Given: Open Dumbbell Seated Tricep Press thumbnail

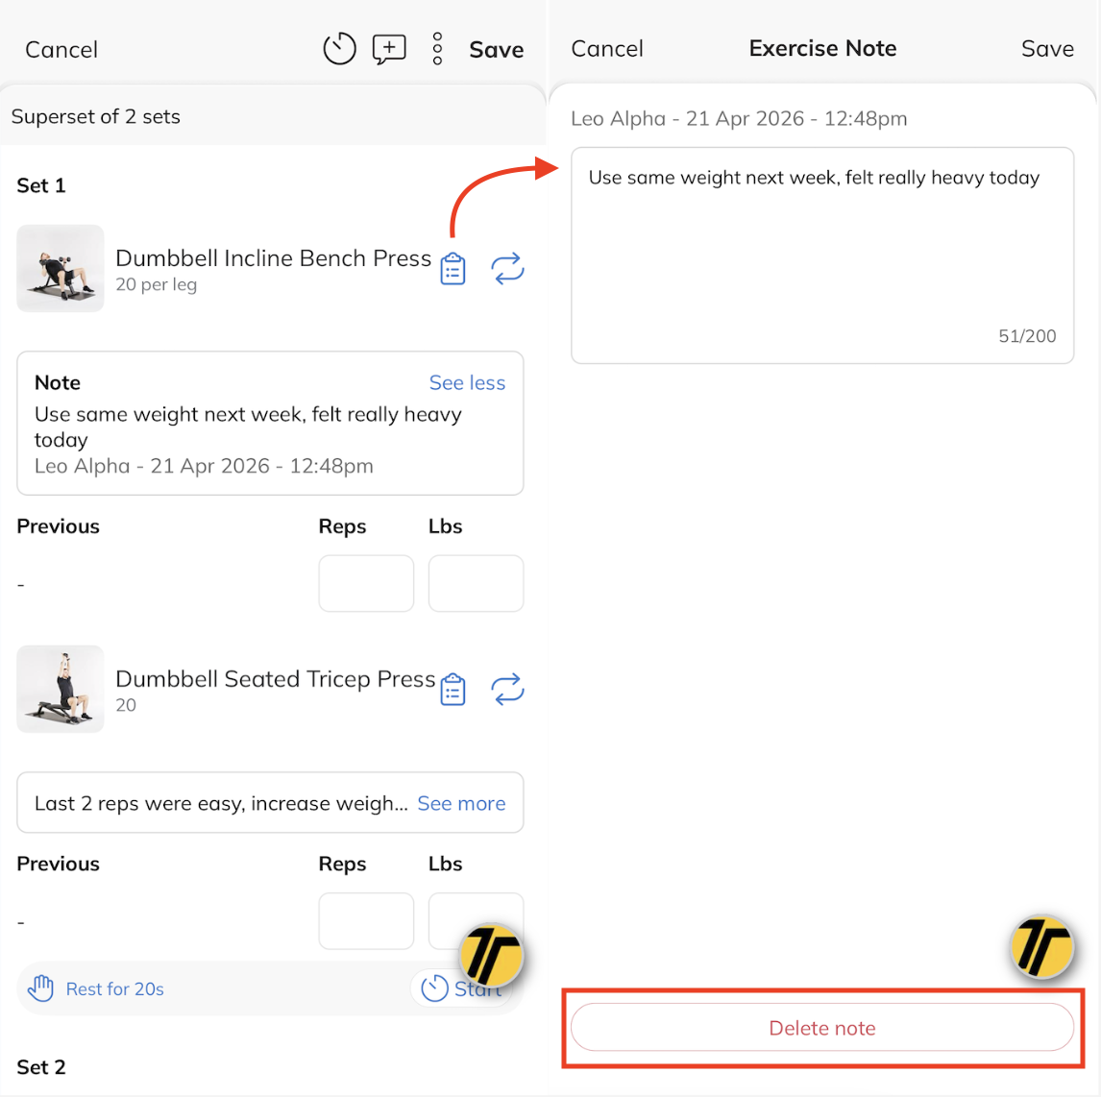Looking at the screenshot, I should pyautogui.click(x=61, y=689).
